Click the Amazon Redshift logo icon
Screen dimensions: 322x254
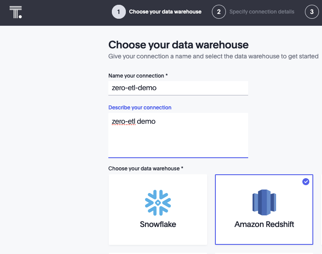(x=264, y=203)
